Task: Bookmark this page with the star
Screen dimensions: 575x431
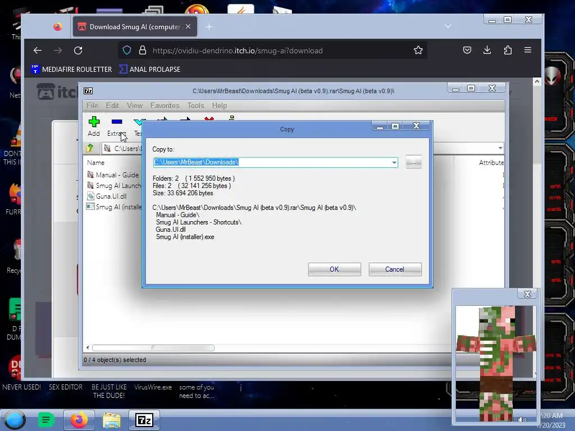Action: pos(418,50)
